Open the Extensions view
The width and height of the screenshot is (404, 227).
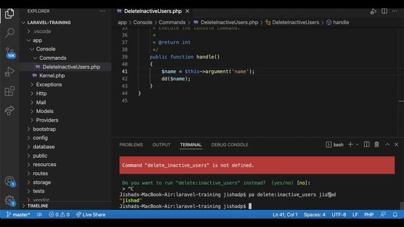[10, 91]
